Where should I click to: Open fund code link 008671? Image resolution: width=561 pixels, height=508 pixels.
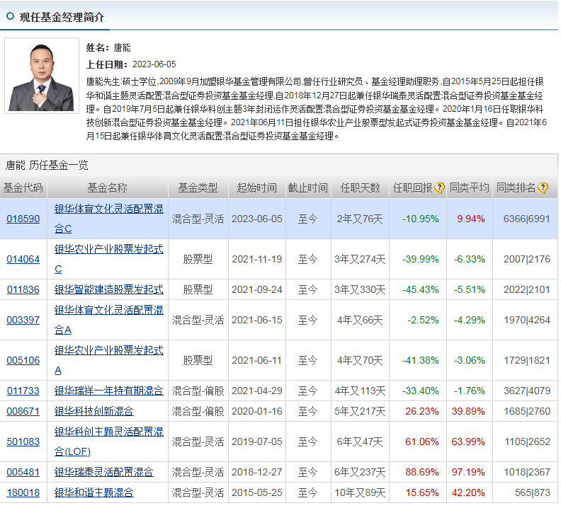[23, 412]
